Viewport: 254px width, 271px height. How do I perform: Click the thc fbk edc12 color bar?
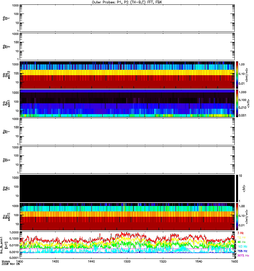pyautogui.click(x=237, y=216)
